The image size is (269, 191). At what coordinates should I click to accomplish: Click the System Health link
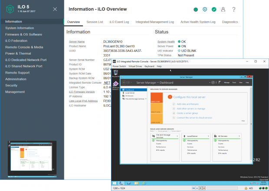pos(166,42)
